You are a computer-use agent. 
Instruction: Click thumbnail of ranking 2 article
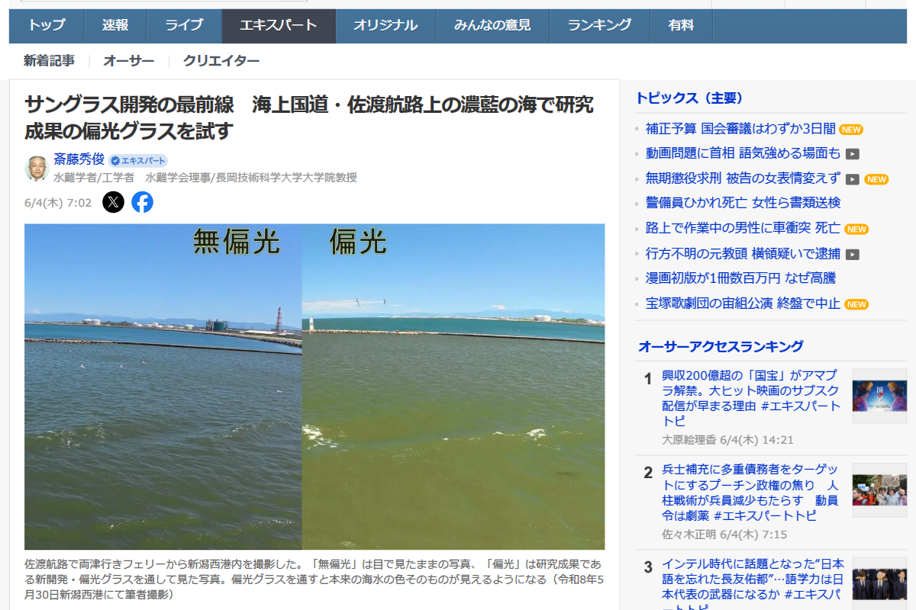pyautogui.click(x=879, y=490)
